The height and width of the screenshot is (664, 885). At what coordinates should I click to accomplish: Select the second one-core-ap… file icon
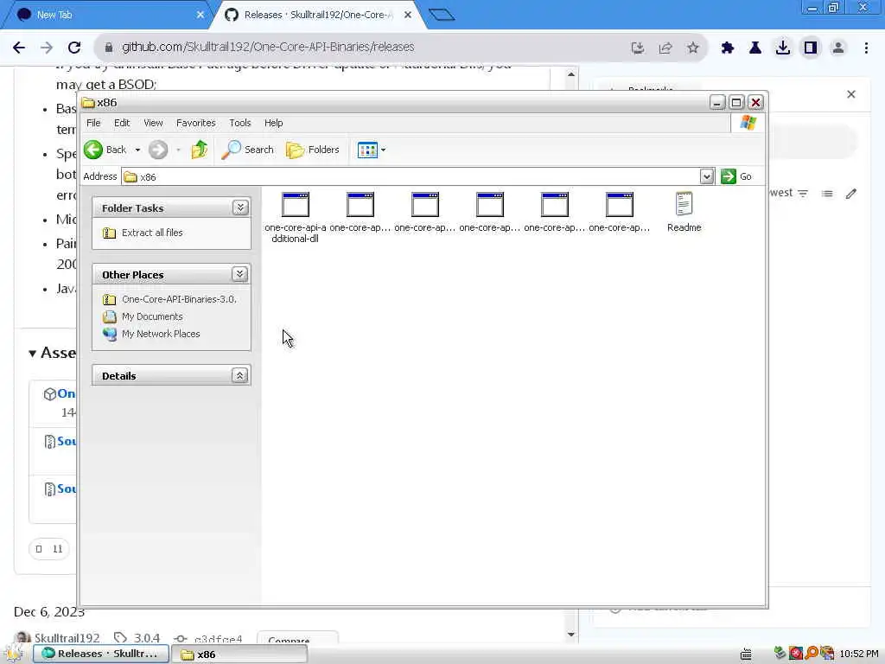360,212
